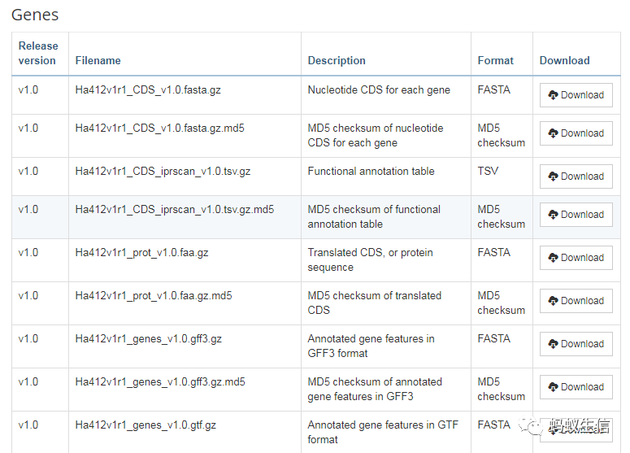The height and width of the screenshot is (453, 630).
Task: Click description 'MD5 checksum of annotated gene features'
Action: (x=375, y=389)
